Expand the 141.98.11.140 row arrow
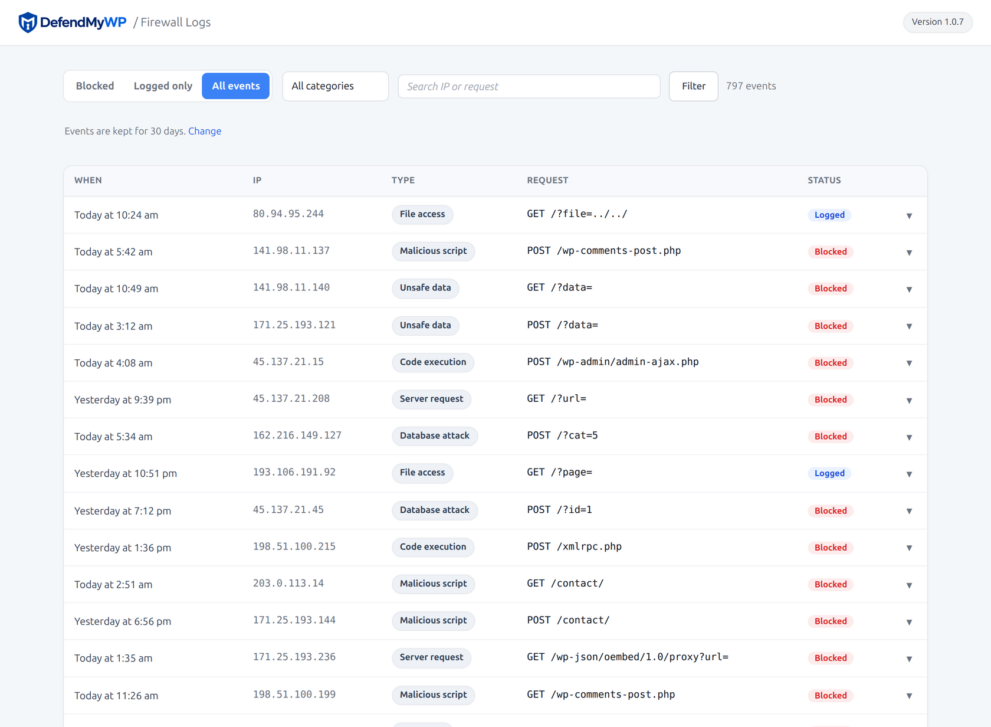 coord(909,289)
